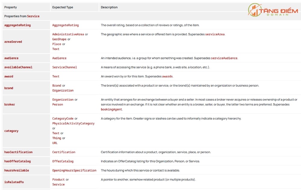This screenshot has width=301, height=190.
Task: Click the GeoShape type link
Action: click(59, 39)
